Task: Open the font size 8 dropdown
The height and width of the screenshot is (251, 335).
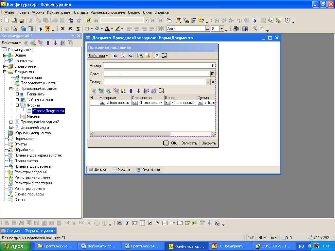Action: point(221,29)
